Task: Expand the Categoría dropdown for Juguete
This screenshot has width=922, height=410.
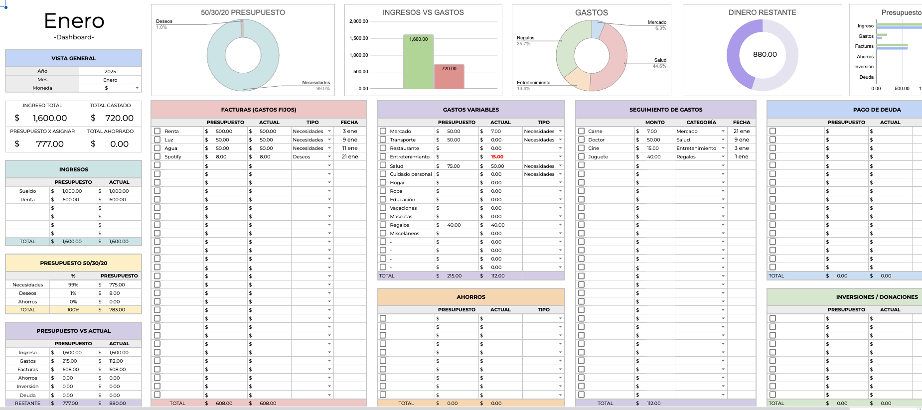Action: point(723,156)
